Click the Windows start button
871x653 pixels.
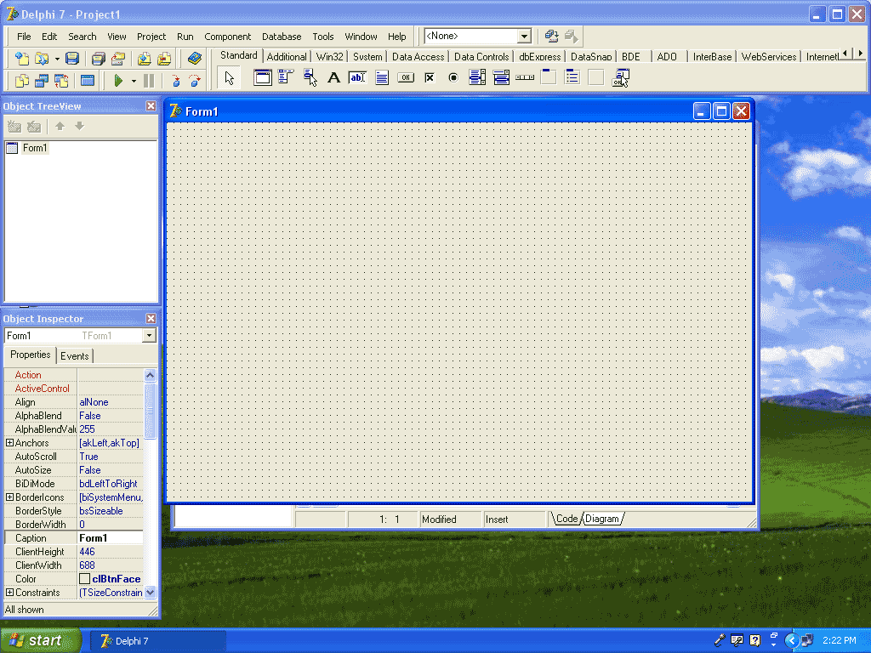pos(41,641)
